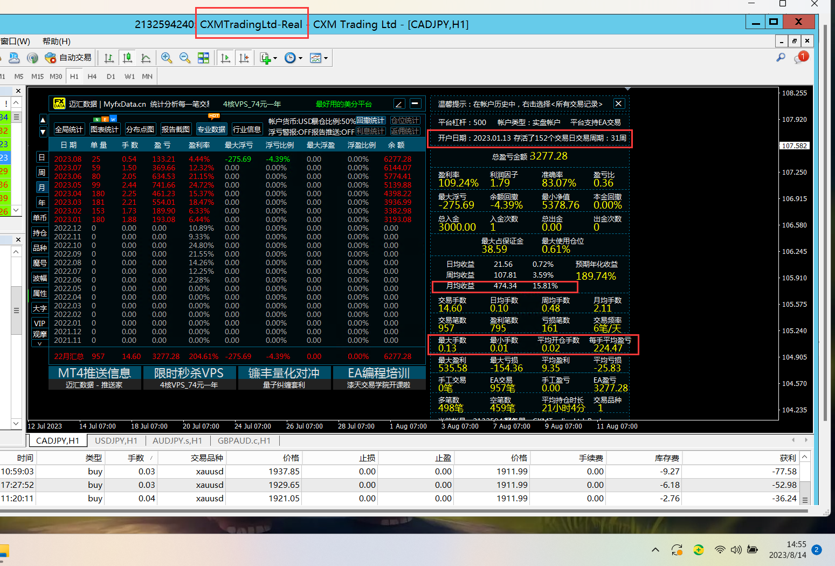Select the 单币 sidebar button
Screen dimensions: 835x566
[39, 218]
